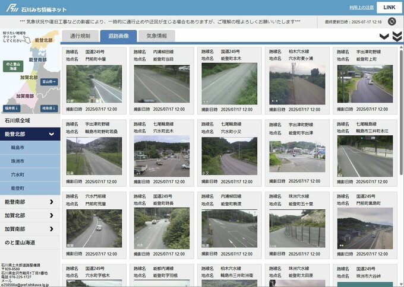
Task: Open the 利用上の注意 link
Action: (x=361, y=8)
